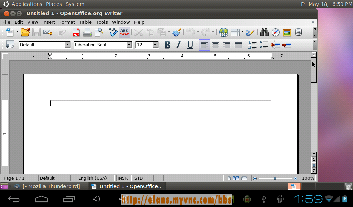Toggle Underline formatting
The height and width of the screenshot is (207, 353).
point(190,45)
